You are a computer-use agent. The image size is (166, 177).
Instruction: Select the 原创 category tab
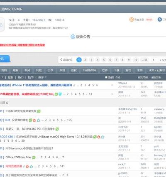62,70
